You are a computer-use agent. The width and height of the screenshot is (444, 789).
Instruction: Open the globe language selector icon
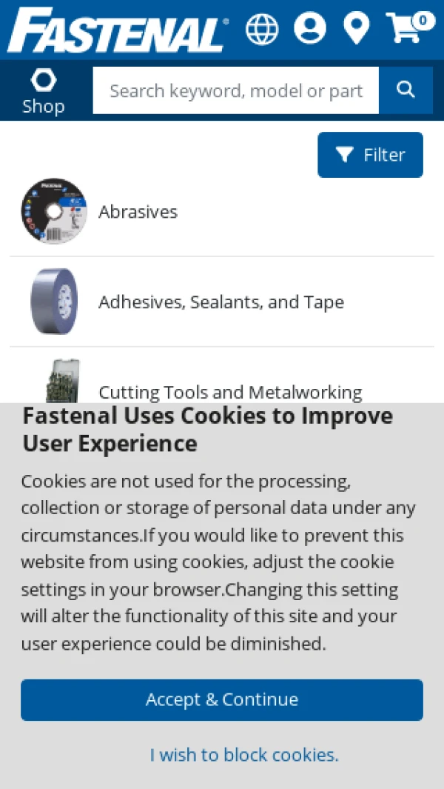261,29
